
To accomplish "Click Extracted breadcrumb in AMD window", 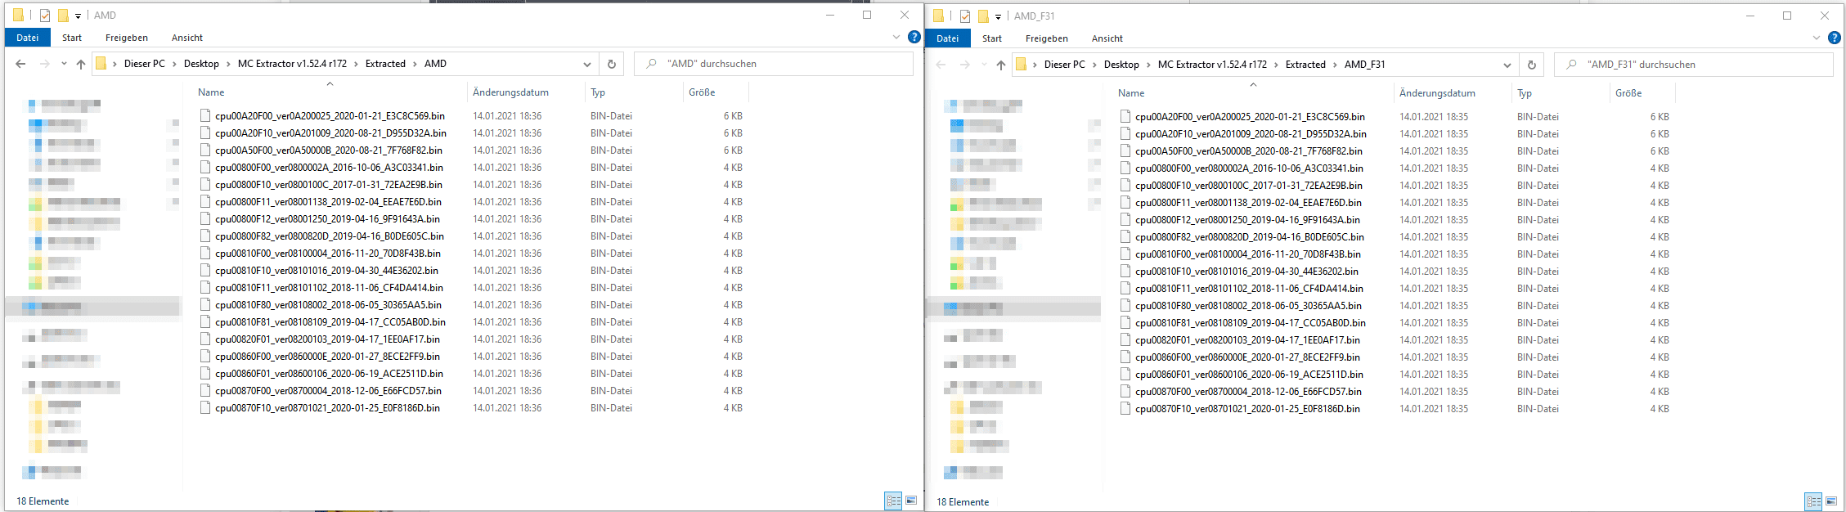I will pos(385,64).
